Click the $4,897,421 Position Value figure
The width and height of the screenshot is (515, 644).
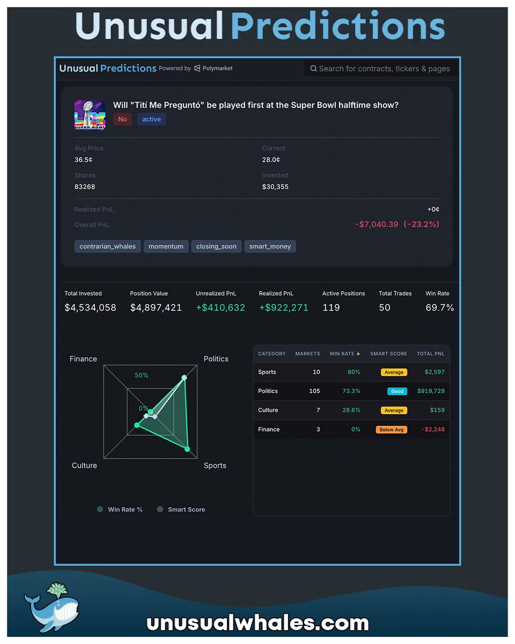pos(156,308)
